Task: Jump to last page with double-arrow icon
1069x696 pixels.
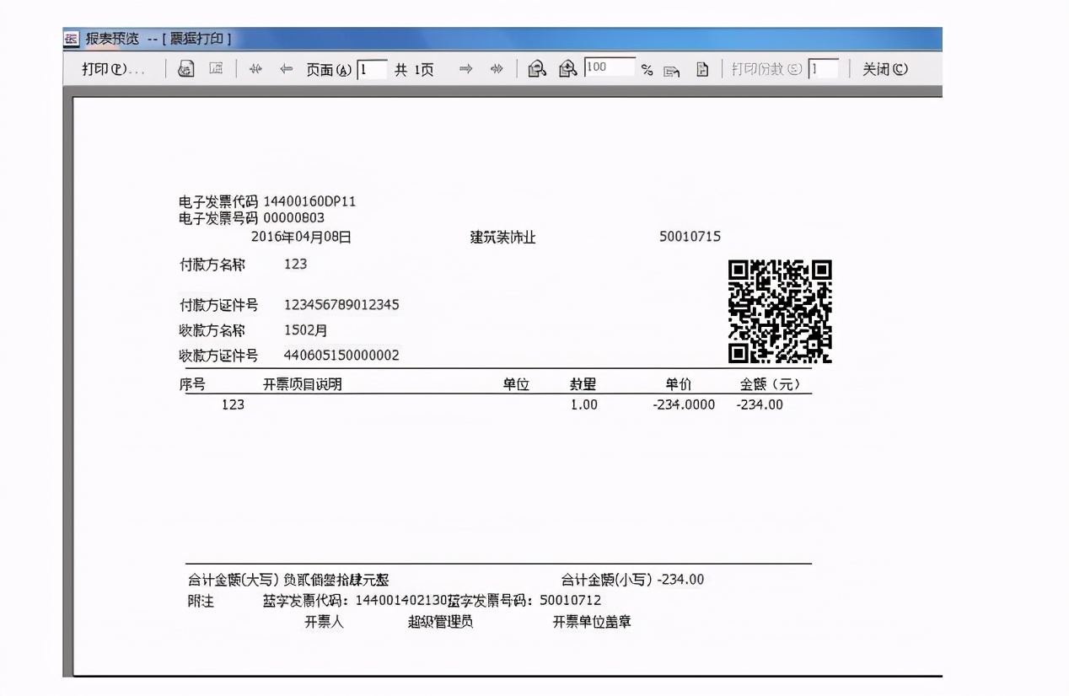Action: 497,69
